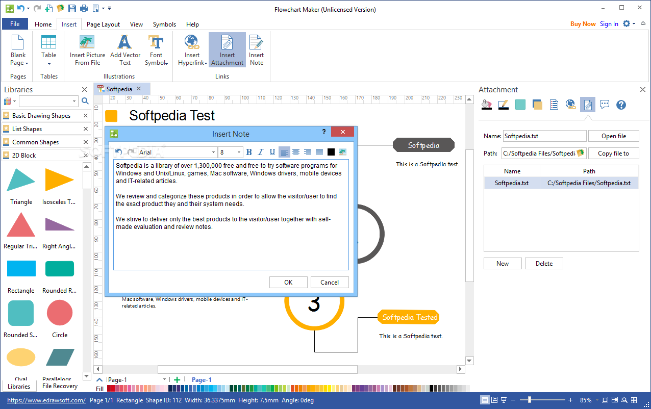Click the browse folder icon in Path field
This screenshot has width=651, height=409.
580,153
